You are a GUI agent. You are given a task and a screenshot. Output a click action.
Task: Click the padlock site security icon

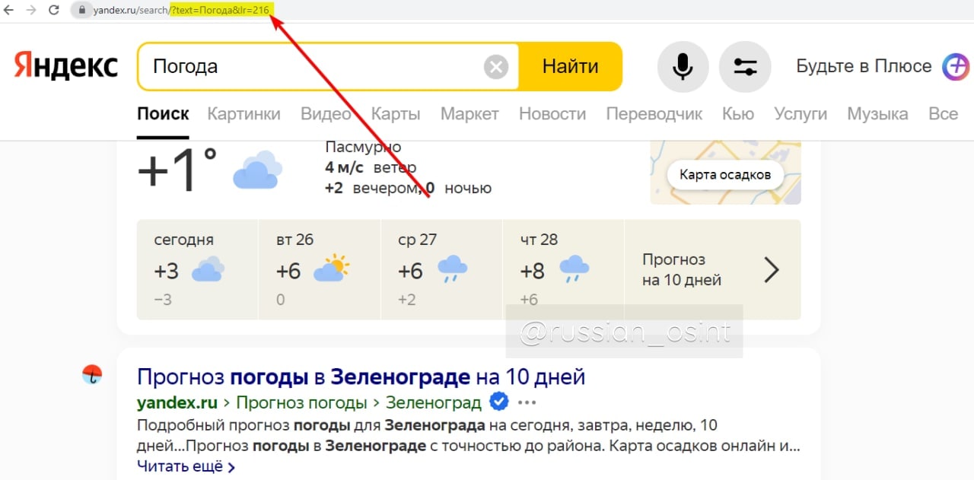pyautogui.click(x=81, y=10)
